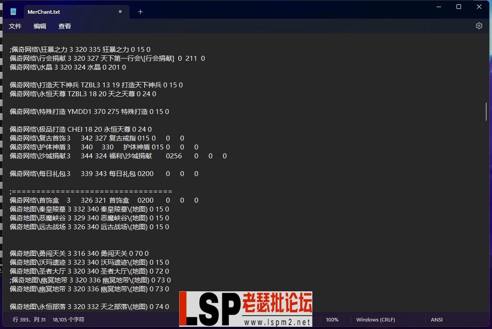Viewport: 492px width, 329px height.
Task: Open the 文件 menu
Action: click(15, 26)
